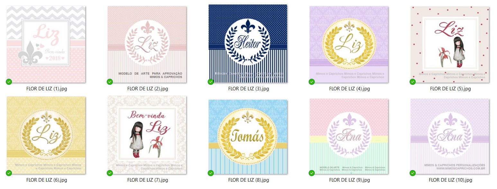Screen dimensions: 497x189
Task: Select the FLOR DE LIZ (5).jpg thumbnail
Action: [450, 44]
